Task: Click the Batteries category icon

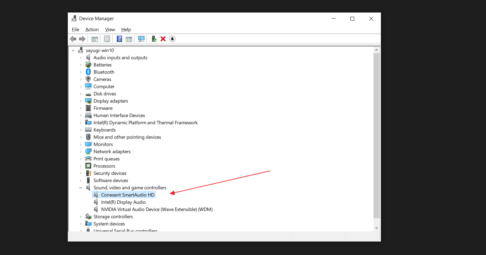Action: (x=88, y=65)
